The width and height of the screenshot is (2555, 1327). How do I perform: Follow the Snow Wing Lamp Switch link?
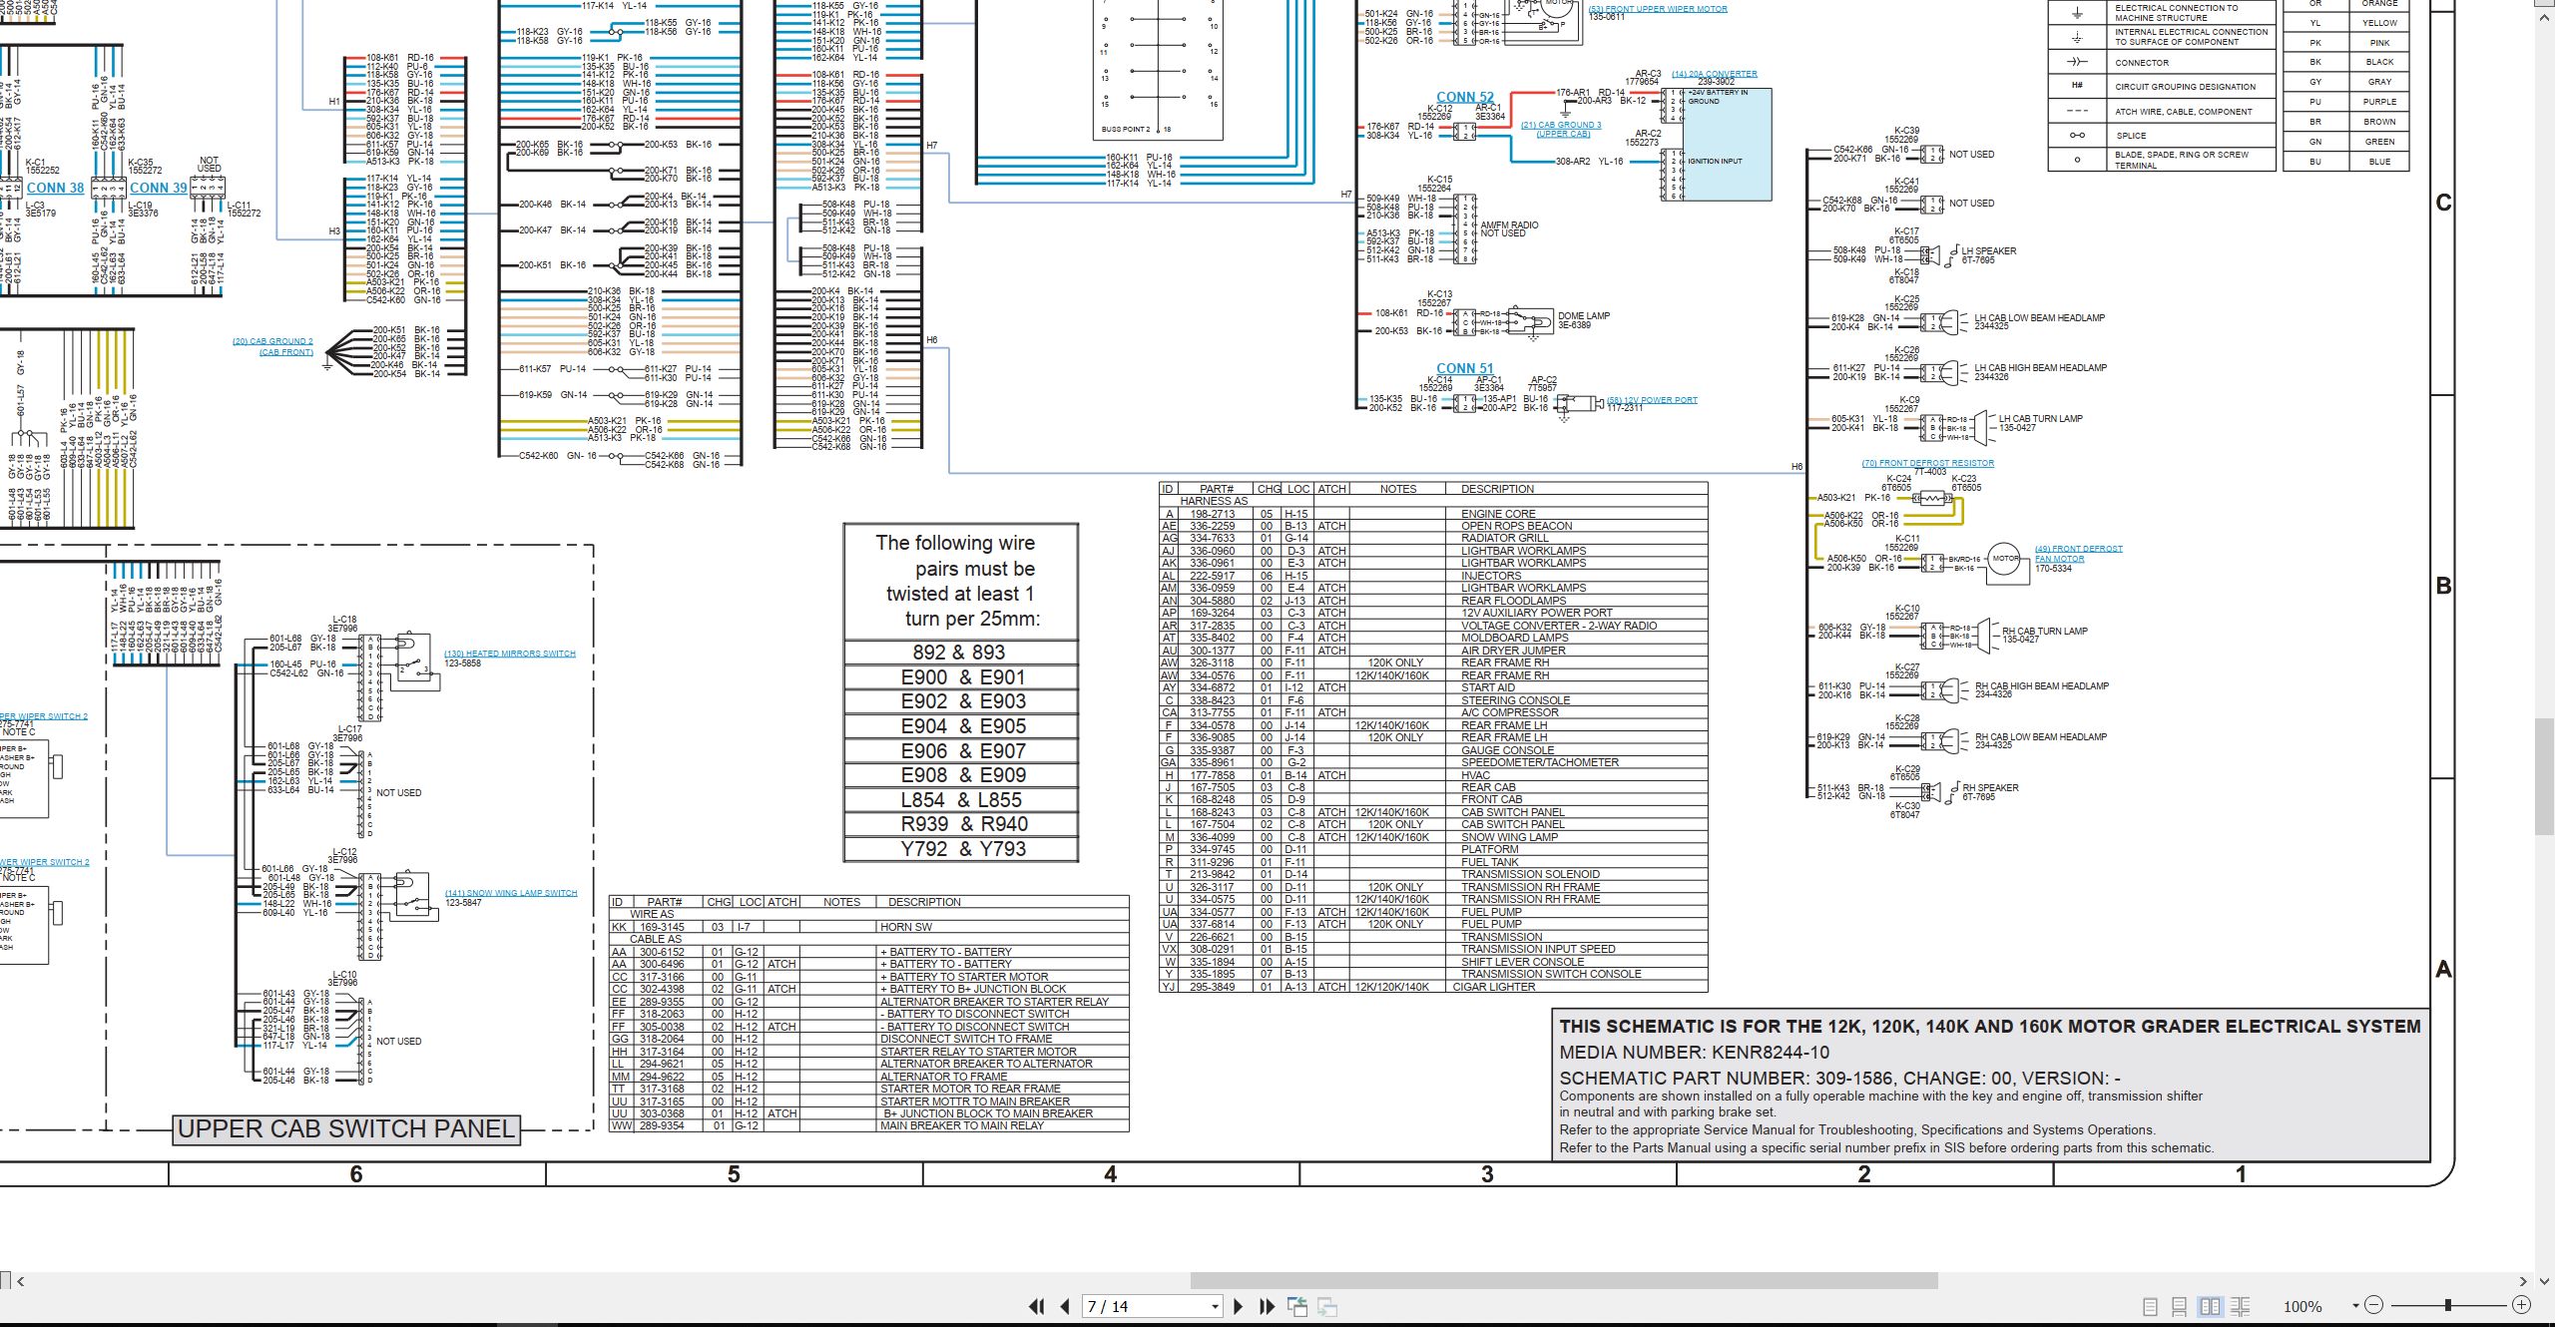point(510,893)
